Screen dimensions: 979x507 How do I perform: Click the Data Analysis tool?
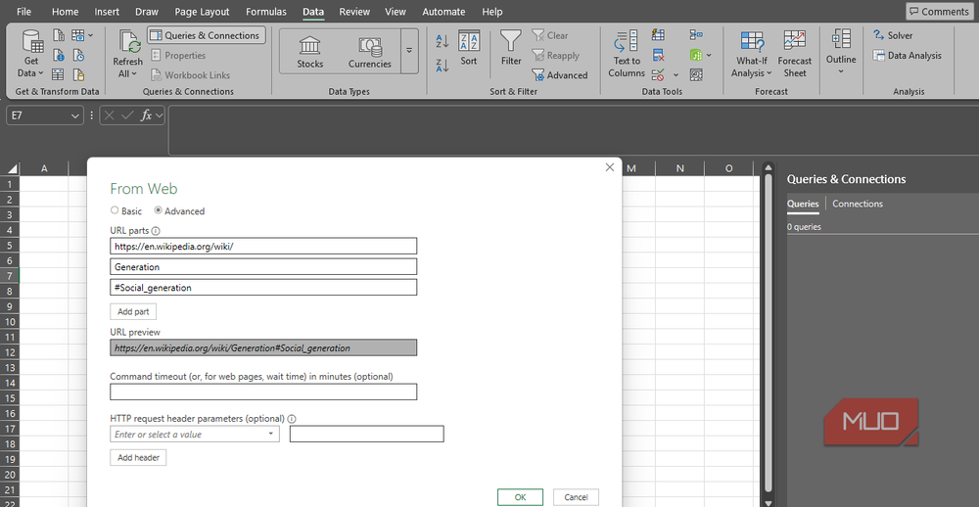tap(908, 56)
